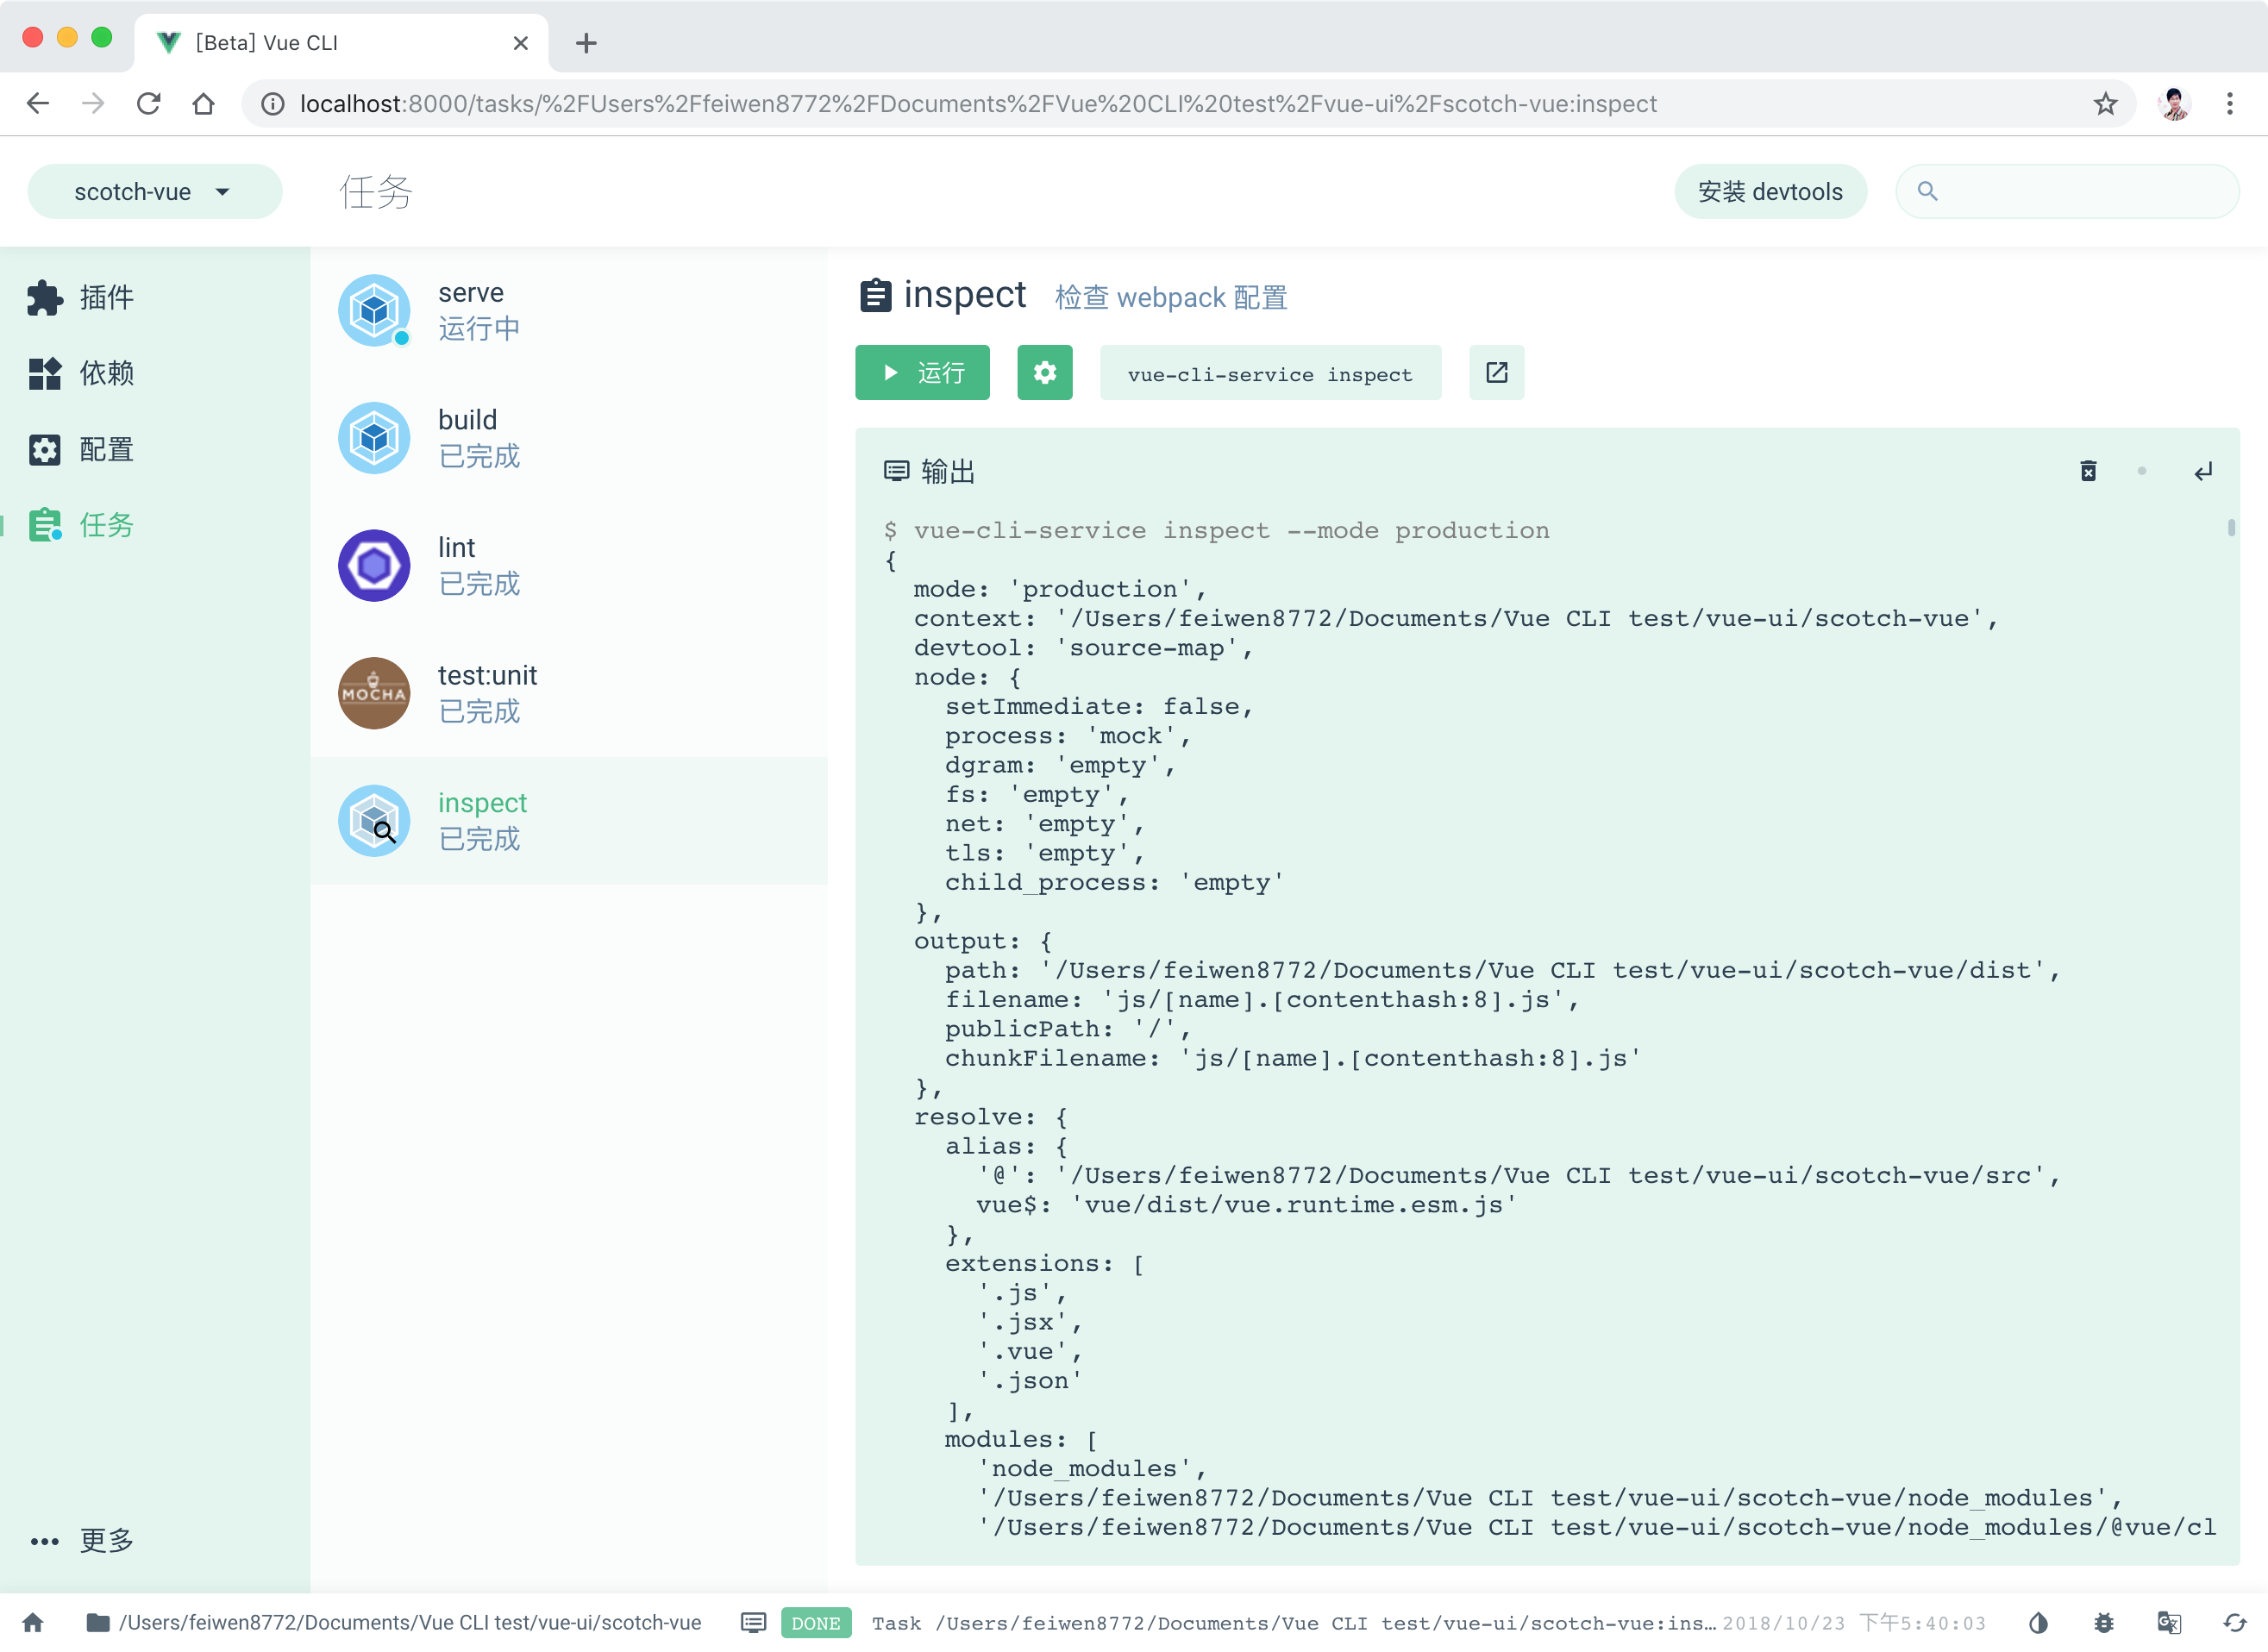Click the project folder path in status bar
This screenshot has height=1652, width=2268.
pos(393,1622)
